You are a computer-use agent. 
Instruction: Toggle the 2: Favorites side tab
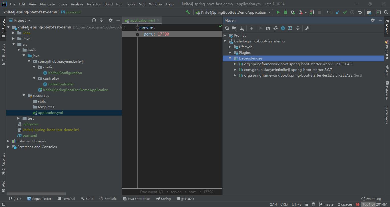[3, 164]
